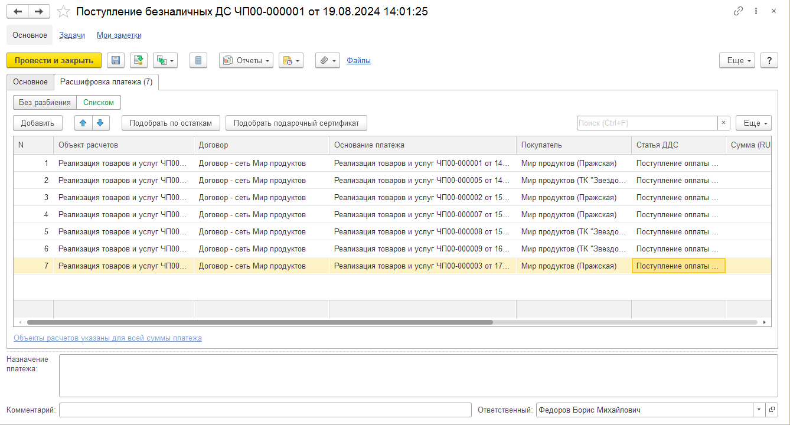Viewport: 790px width, 425px height.
Task: Expand the 'Отчеты' dropdown menu
Action: 246,60
